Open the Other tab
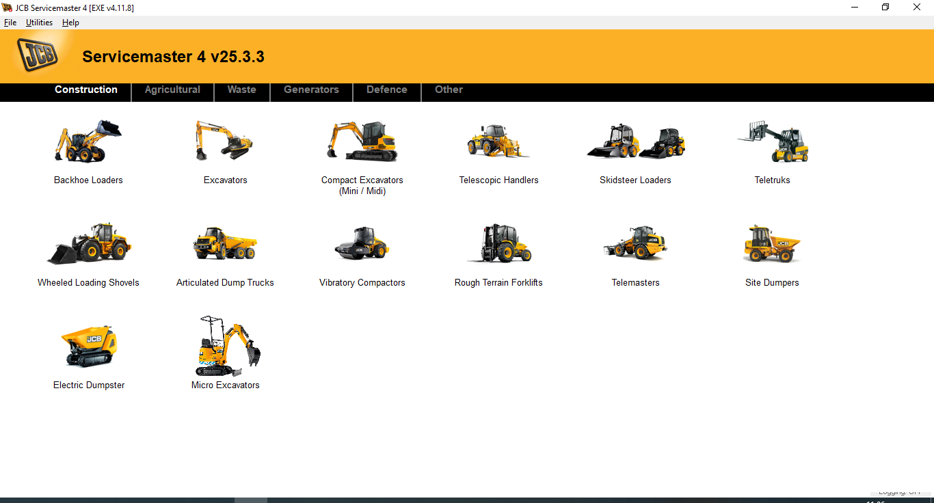 [449, 90]
